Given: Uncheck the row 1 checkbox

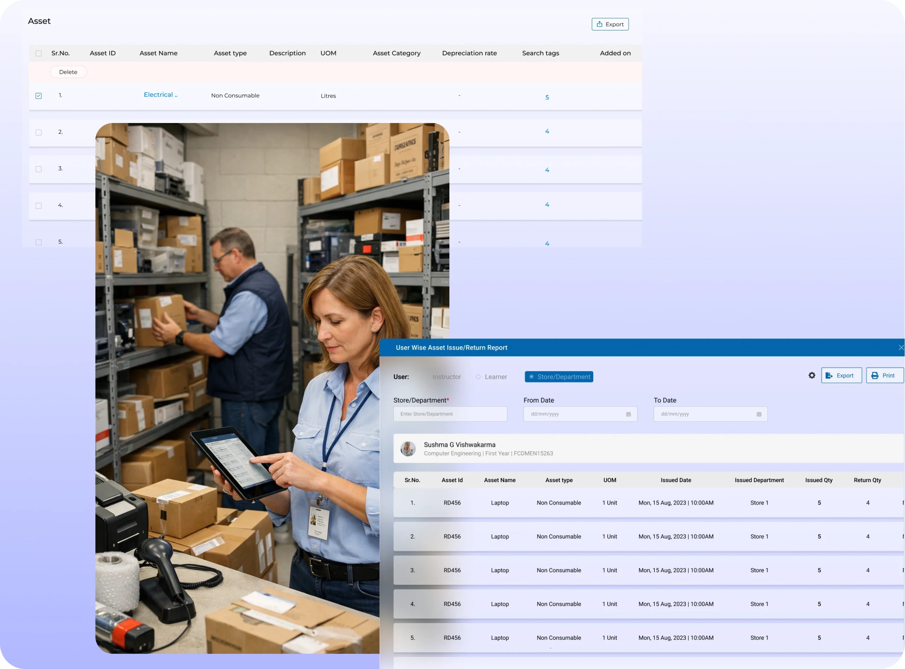Looking at the screenshot, I should pyautogui.click(x=39, y=96).
